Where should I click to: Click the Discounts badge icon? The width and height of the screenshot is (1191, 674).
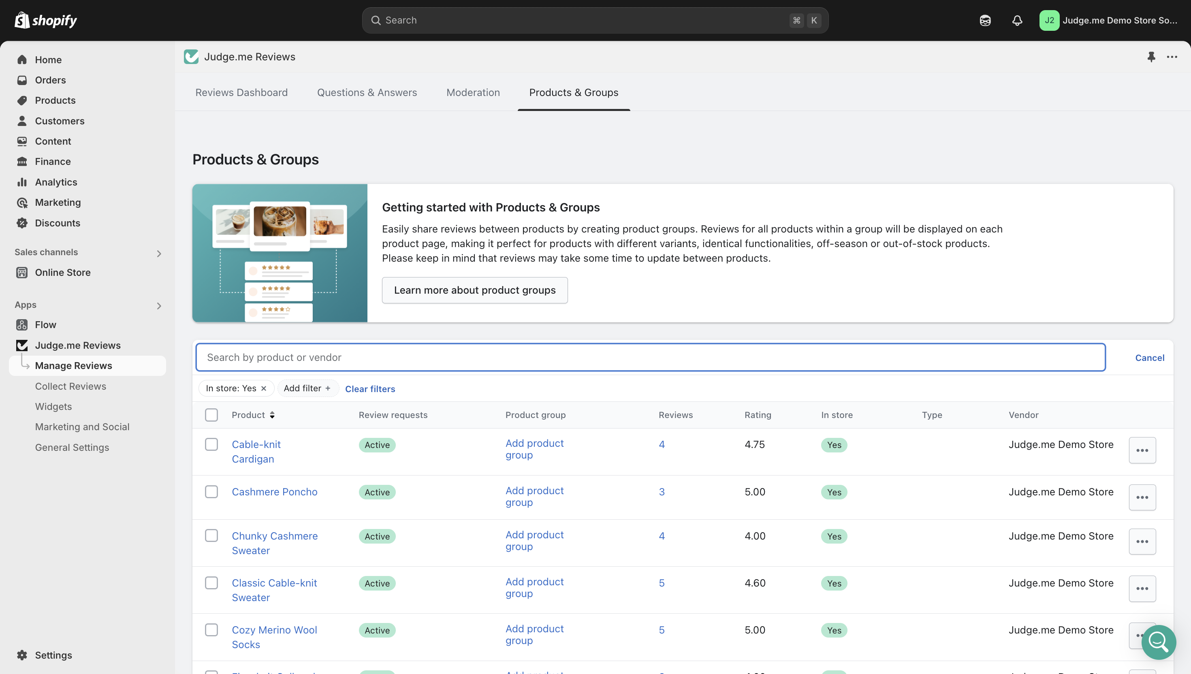22,223
